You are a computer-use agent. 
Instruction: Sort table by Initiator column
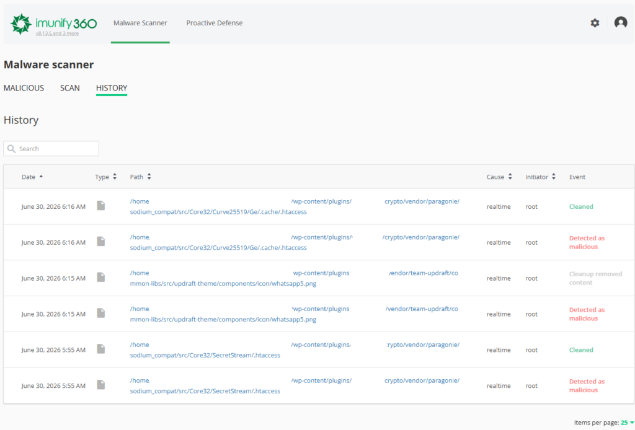(541, 177)
